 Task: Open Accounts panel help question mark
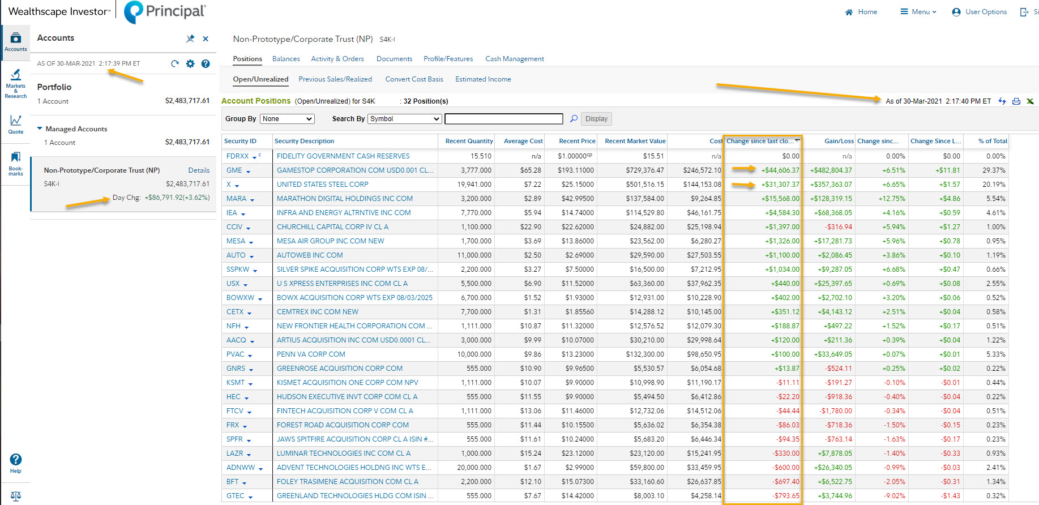coord(206,63)
